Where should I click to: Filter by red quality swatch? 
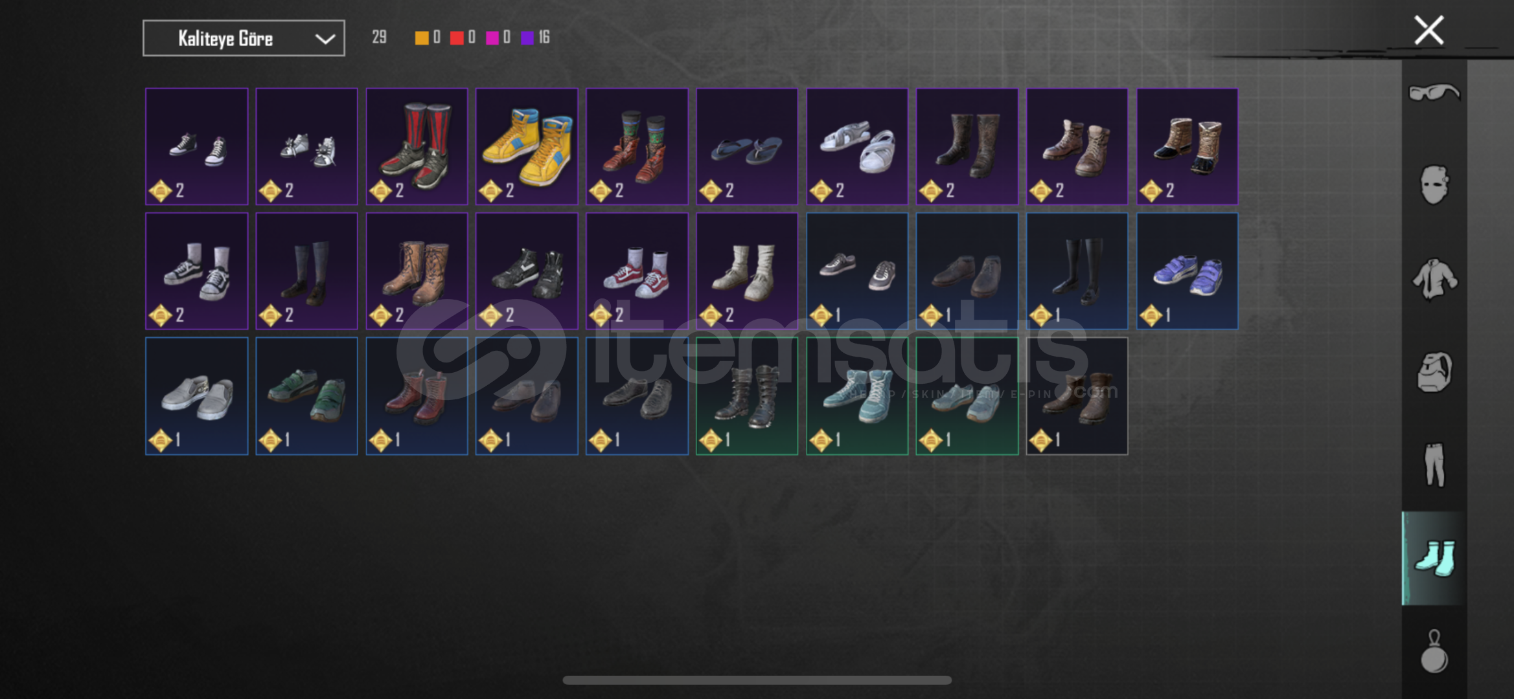(x=457, y=38)
